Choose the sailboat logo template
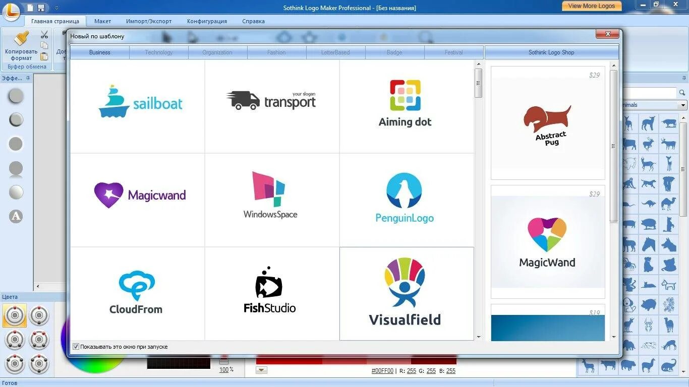Image resolution: width=689 pixels, height=387 pixels. pos(137,106)
